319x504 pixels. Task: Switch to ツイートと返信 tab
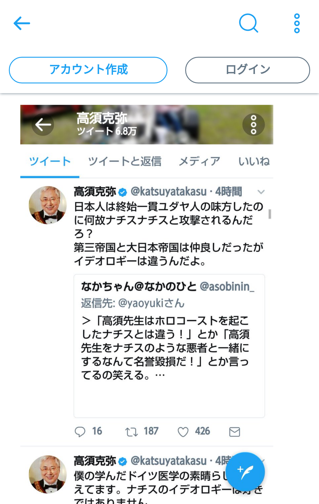(125, 162)
